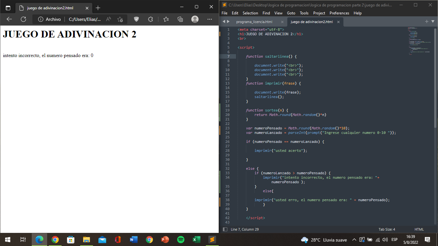
Task: Close the programa_licencia.html tab
Action: [x=282, y=22]
